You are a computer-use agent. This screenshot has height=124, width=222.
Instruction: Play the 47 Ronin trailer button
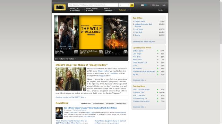pyautogui.click(x=126, y=52)
